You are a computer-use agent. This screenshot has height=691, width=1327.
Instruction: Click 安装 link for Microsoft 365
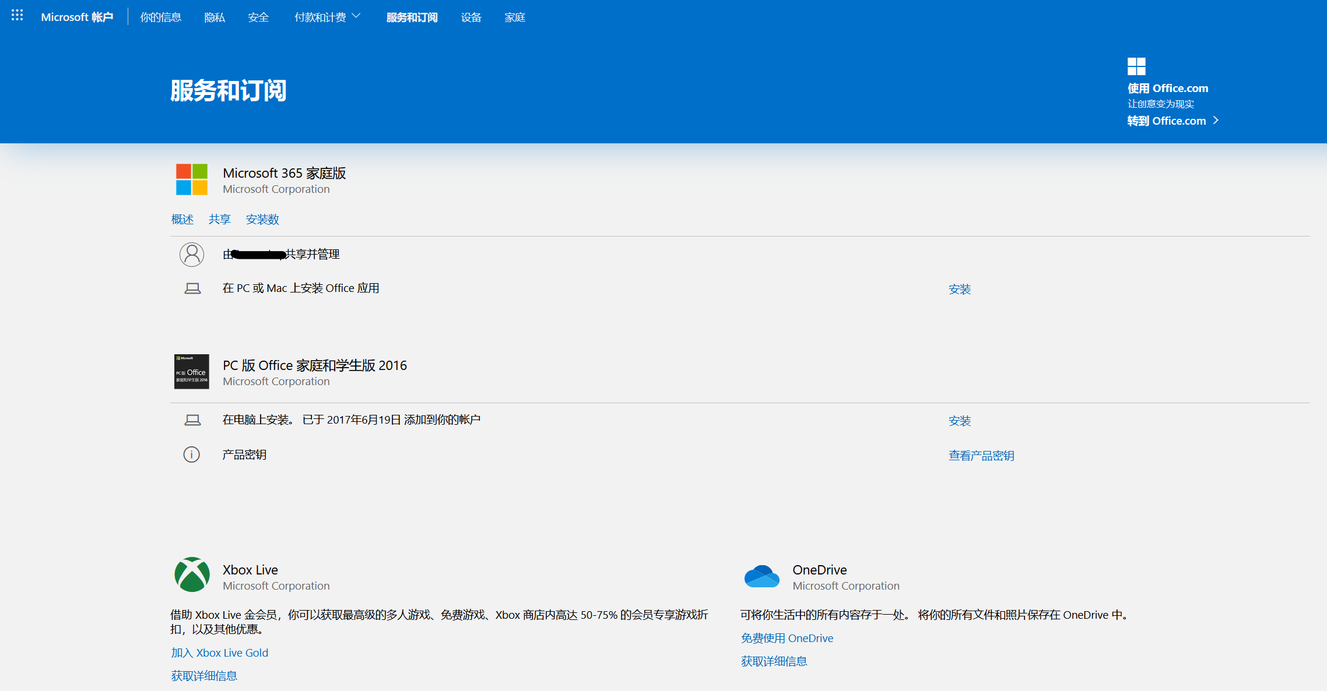click(x=959, y=289)
